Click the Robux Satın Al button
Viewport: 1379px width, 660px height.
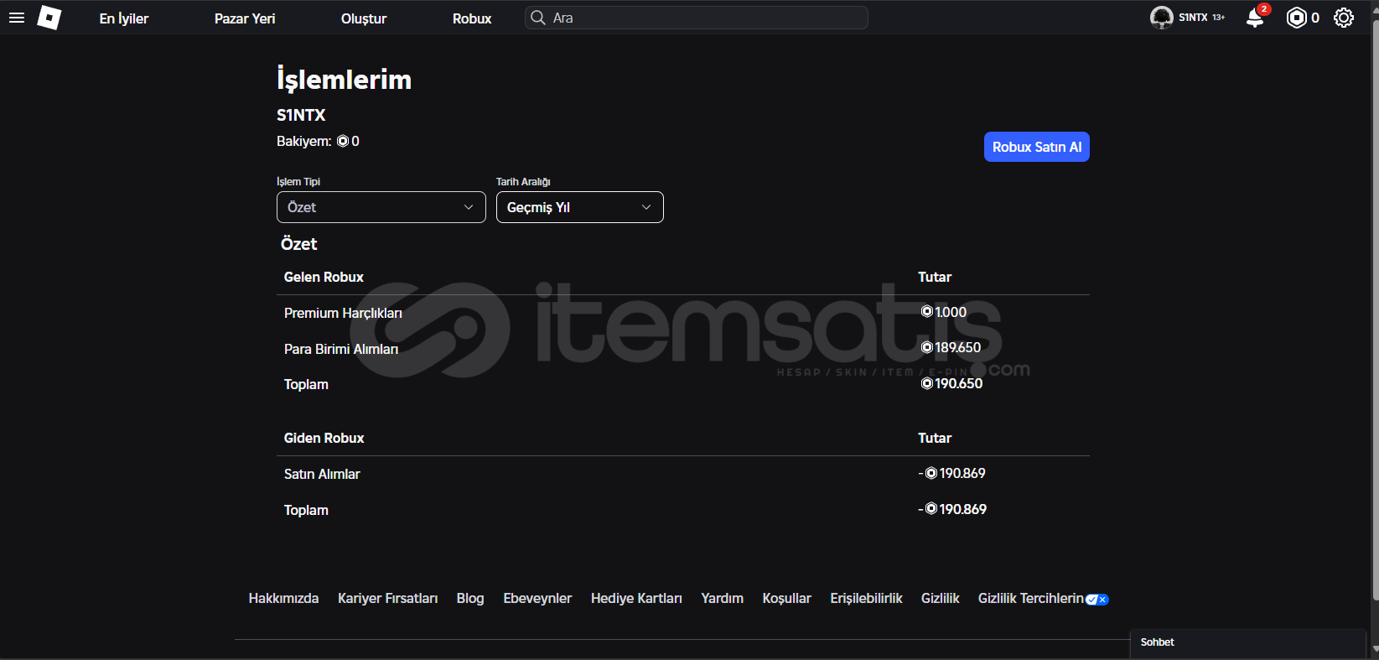1037,147
